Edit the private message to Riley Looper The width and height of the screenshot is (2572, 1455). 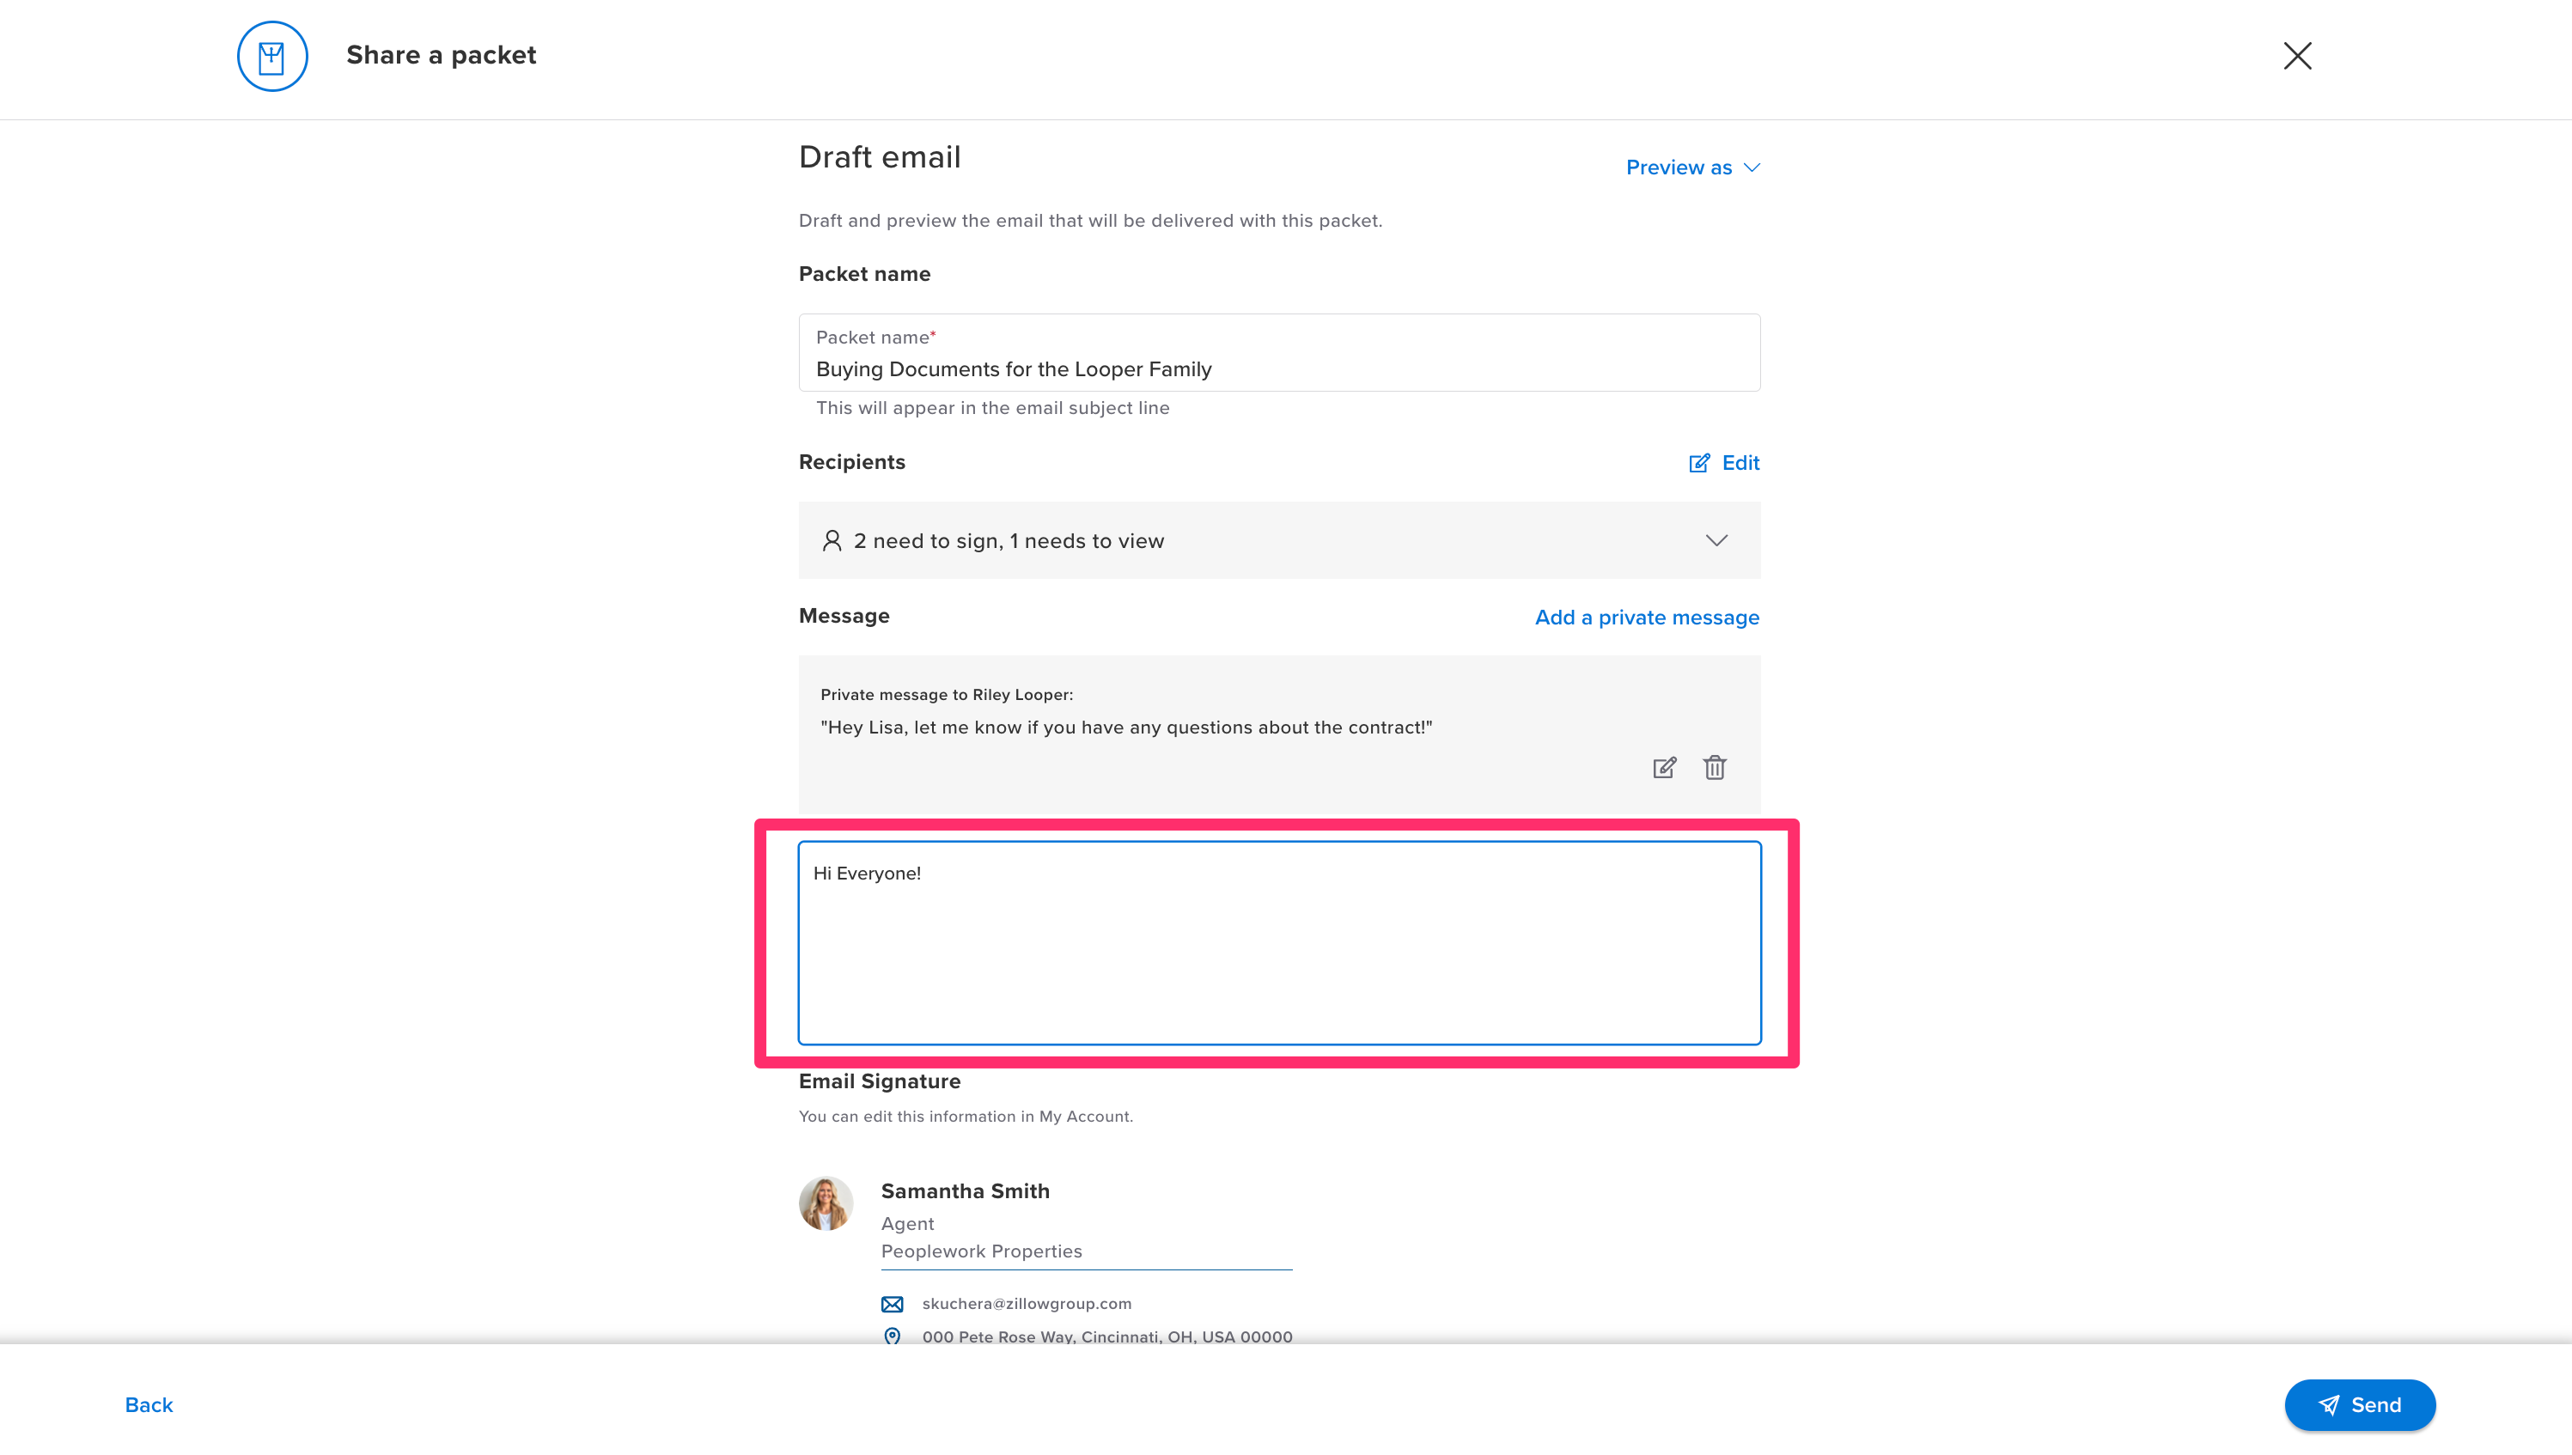point(1664,768)
